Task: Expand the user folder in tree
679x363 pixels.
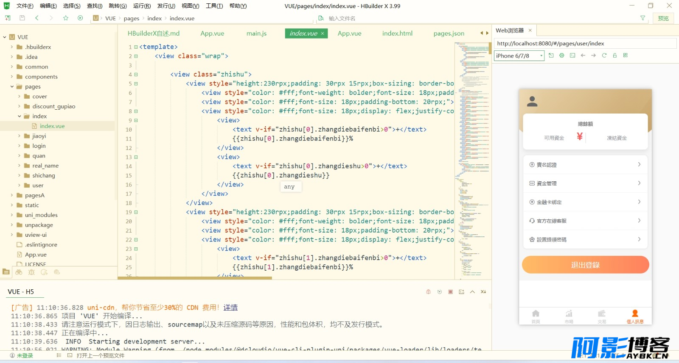Action: pyautogui.click(x=20, y=185)
